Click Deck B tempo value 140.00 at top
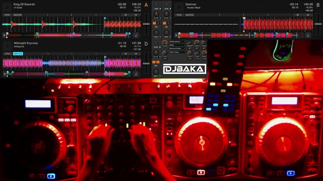Image resolution: width=323 pixels, height=181 pixels. pos(308,4)
